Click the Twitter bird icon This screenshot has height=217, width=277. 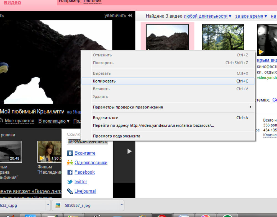point(70,182)
